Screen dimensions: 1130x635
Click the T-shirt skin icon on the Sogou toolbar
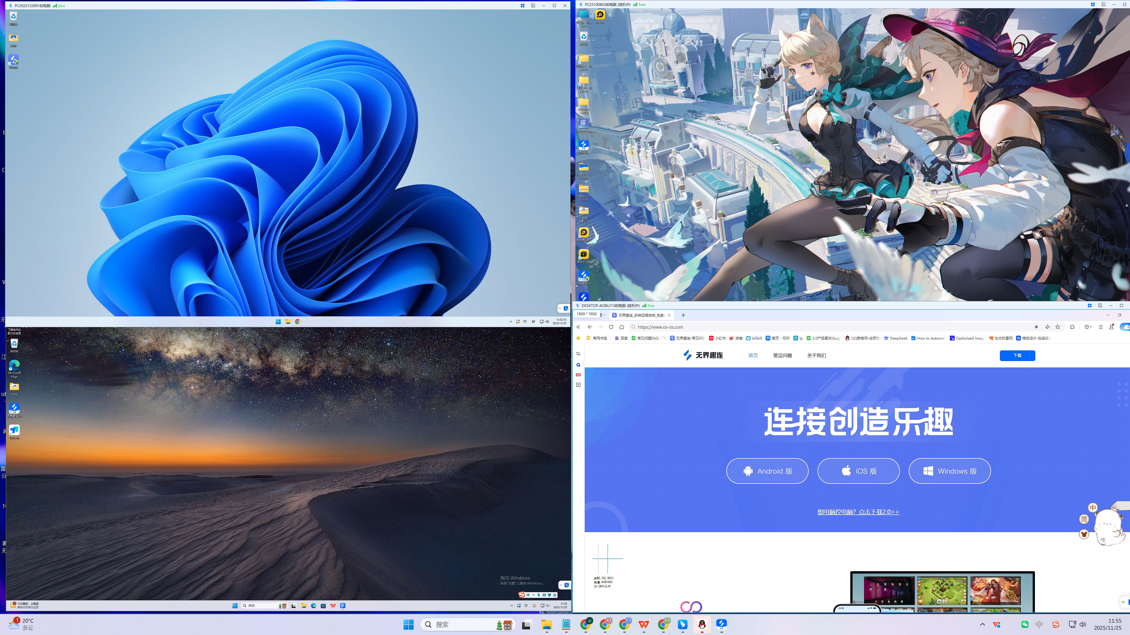[550, 595]
